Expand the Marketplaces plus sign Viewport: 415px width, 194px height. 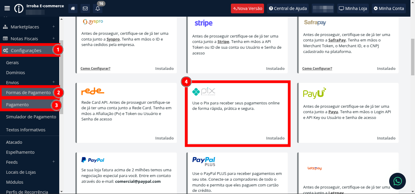[x=53, y=27]
